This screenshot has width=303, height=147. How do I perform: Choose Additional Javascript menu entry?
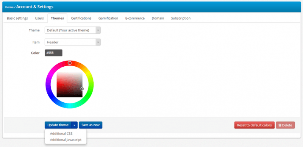point(66,140)
